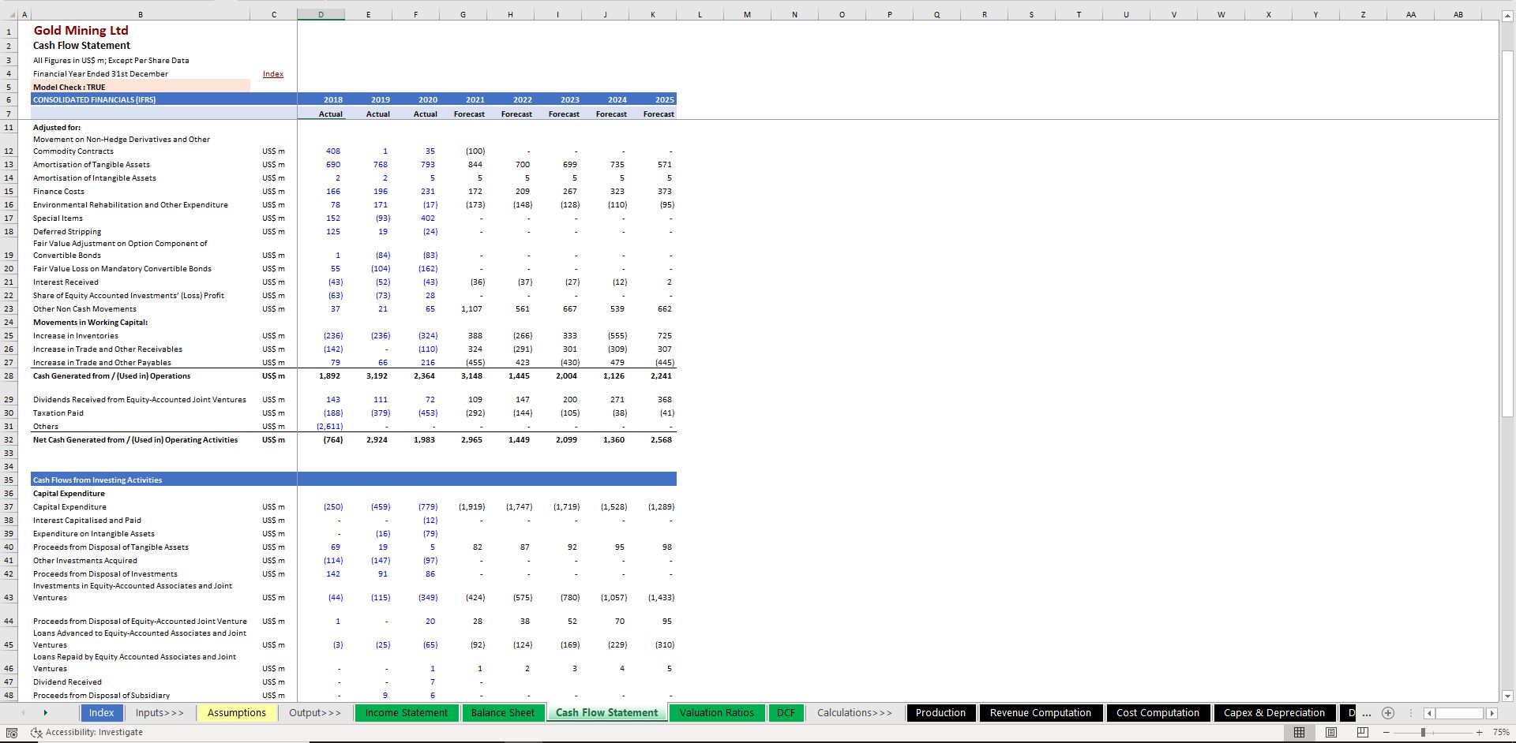Click the vertical scrollbar up arrow
This screenshot has width=1516, height=743.
click(1507, 15)
